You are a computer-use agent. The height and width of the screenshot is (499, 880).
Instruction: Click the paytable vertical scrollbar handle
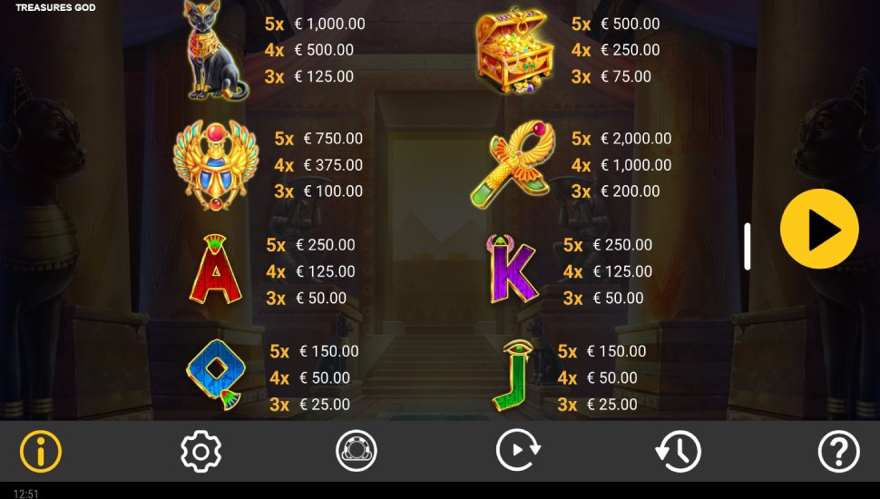point(747,247)
